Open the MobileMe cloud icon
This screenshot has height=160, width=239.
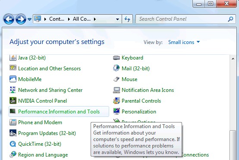coord(13,79)
